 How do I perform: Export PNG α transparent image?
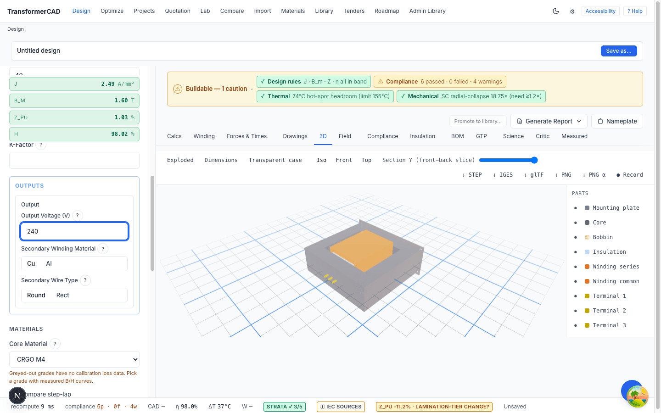coord(594,175)
